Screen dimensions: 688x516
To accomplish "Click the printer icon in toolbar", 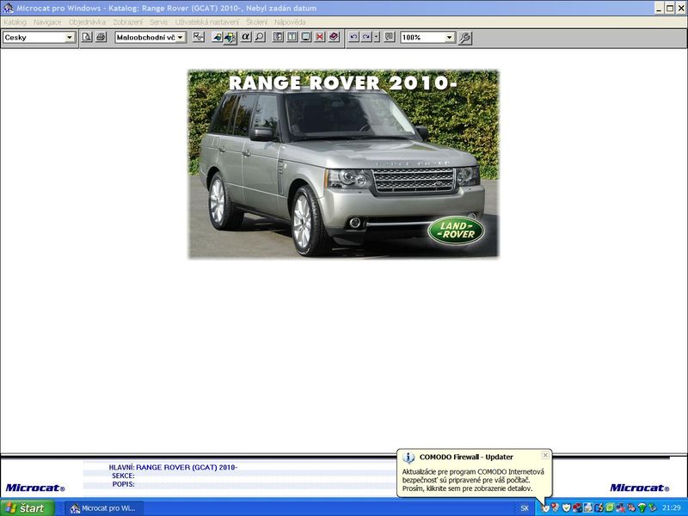I will [101, 38].
